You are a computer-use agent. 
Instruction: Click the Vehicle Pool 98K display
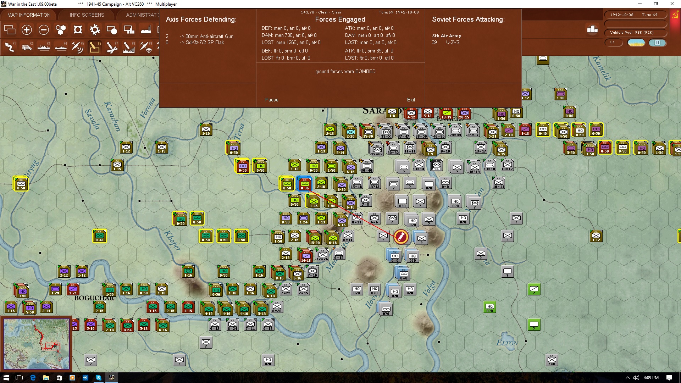point(635,33)
